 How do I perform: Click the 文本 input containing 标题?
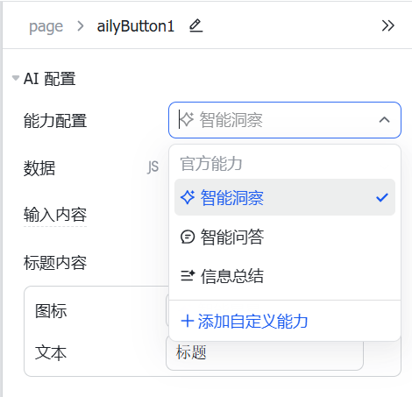coord(265,352)
